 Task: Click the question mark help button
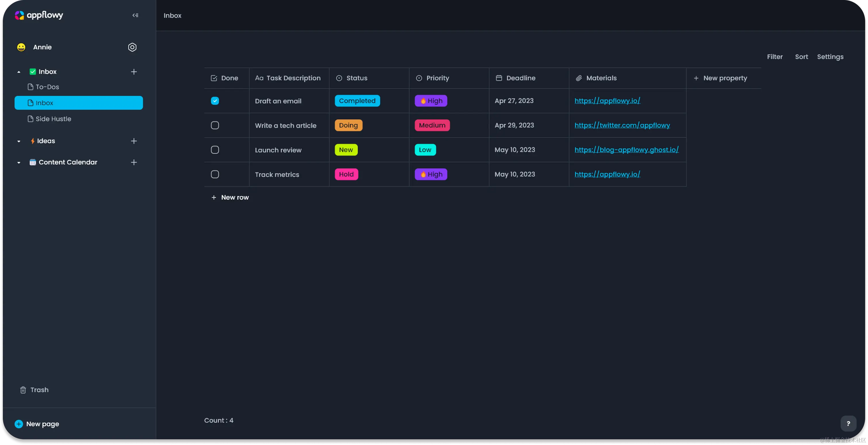pos(848,423)
